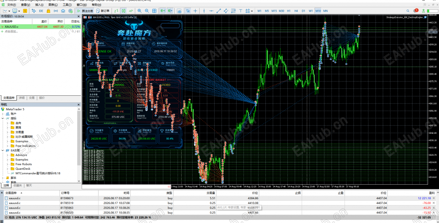This screenshot has width=439, height=223.
Task: Open the 文件(F) menu
Action: click(11, 5)
